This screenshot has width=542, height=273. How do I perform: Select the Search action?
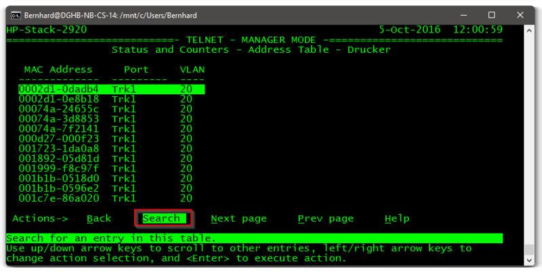162,218
